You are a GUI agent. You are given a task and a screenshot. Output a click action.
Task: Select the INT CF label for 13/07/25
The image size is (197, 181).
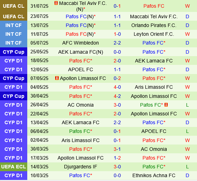14,25
